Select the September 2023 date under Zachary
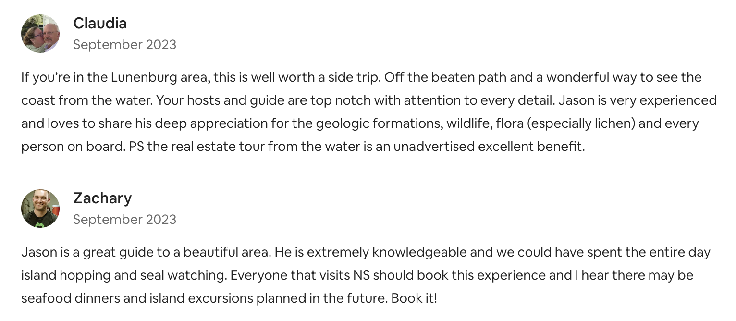 pyautogui.click(x=124, y=219)
